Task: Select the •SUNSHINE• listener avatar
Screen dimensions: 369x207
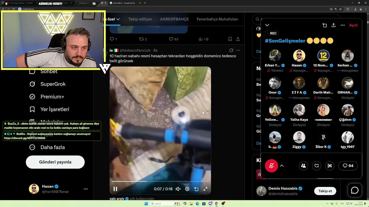Action: 323,110
